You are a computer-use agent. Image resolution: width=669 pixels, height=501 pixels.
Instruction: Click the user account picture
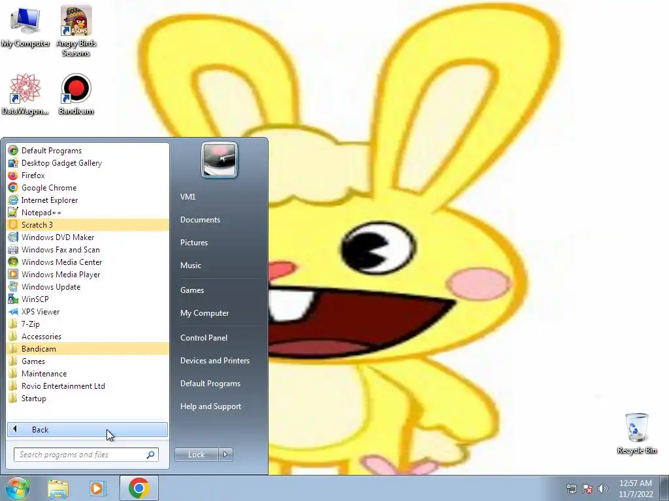tap(220, 160)
